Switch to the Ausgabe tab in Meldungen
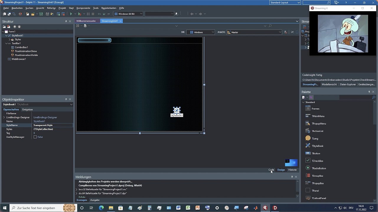 (x=95, y=200)
